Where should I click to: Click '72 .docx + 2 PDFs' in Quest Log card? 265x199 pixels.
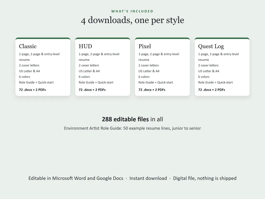coord(211,90)
